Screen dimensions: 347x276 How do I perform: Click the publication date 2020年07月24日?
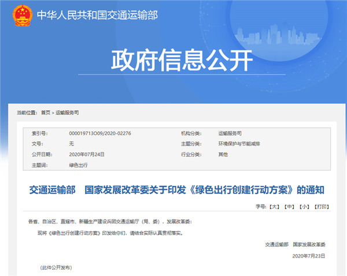pos(87,155)
